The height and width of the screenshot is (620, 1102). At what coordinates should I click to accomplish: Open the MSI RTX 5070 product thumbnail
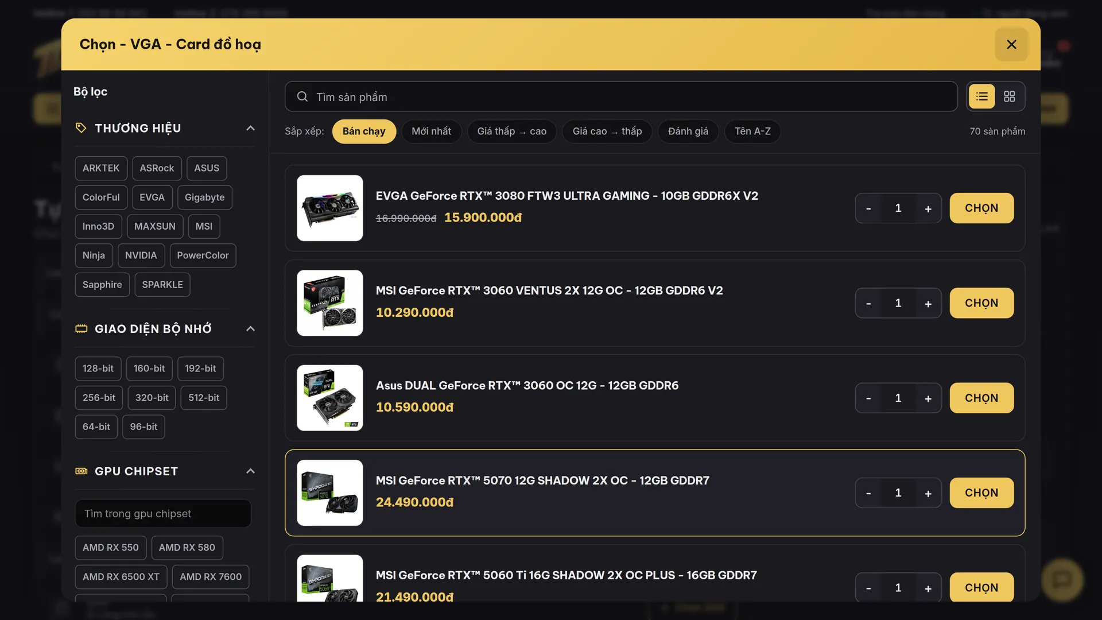coord(330,493)
